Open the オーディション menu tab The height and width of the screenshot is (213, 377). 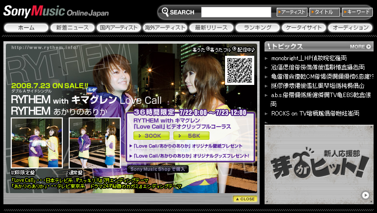click(350, 28)
